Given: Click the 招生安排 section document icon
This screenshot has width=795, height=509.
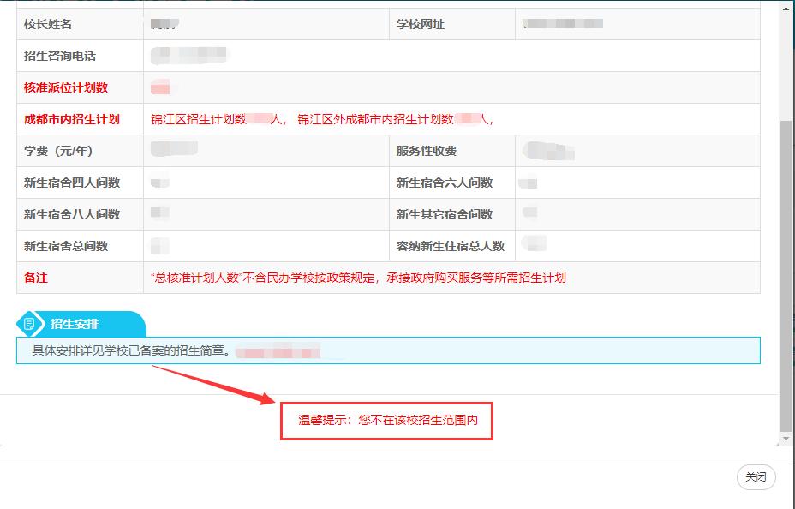Looking at the screenshot, I should click(29, 324).
